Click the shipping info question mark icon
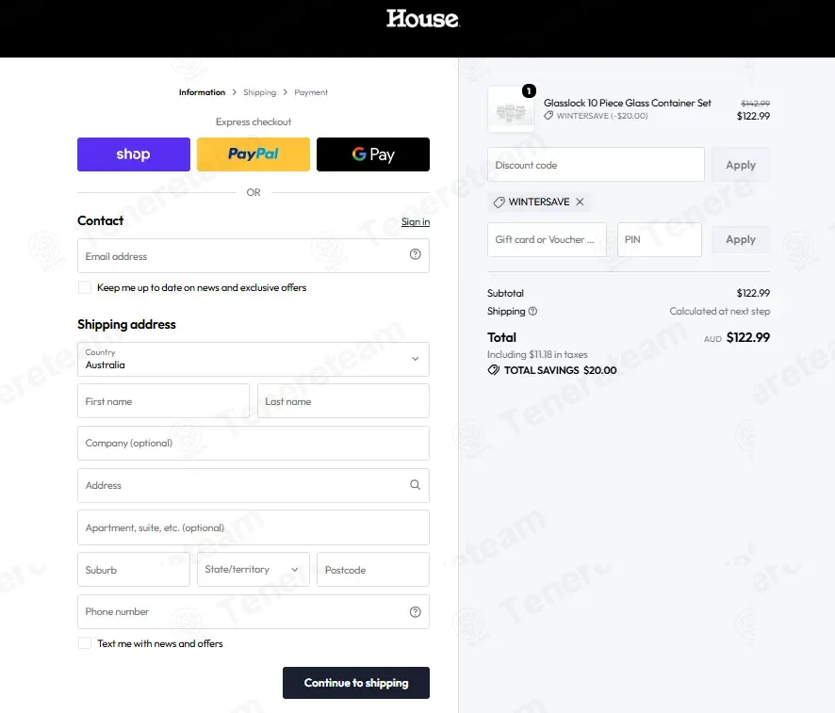Screen dimensions: 835x713 coord(532,311)
